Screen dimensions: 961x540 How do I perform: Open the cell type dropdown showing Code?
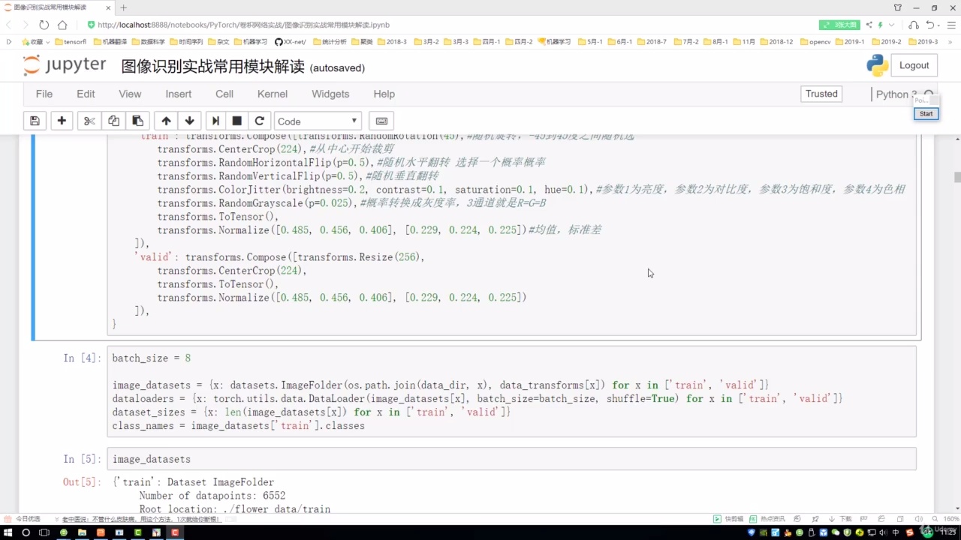click(317, 121)
